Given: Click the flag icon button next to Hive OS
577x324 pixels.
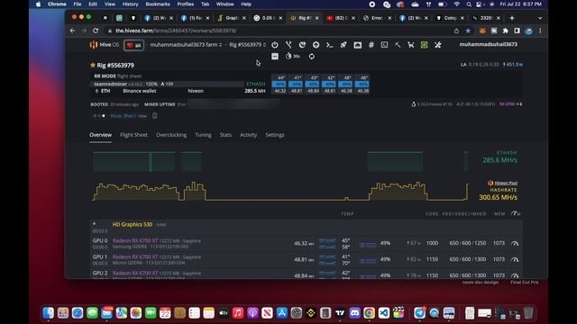Looking at the screenshot, I should pos(134,45).
